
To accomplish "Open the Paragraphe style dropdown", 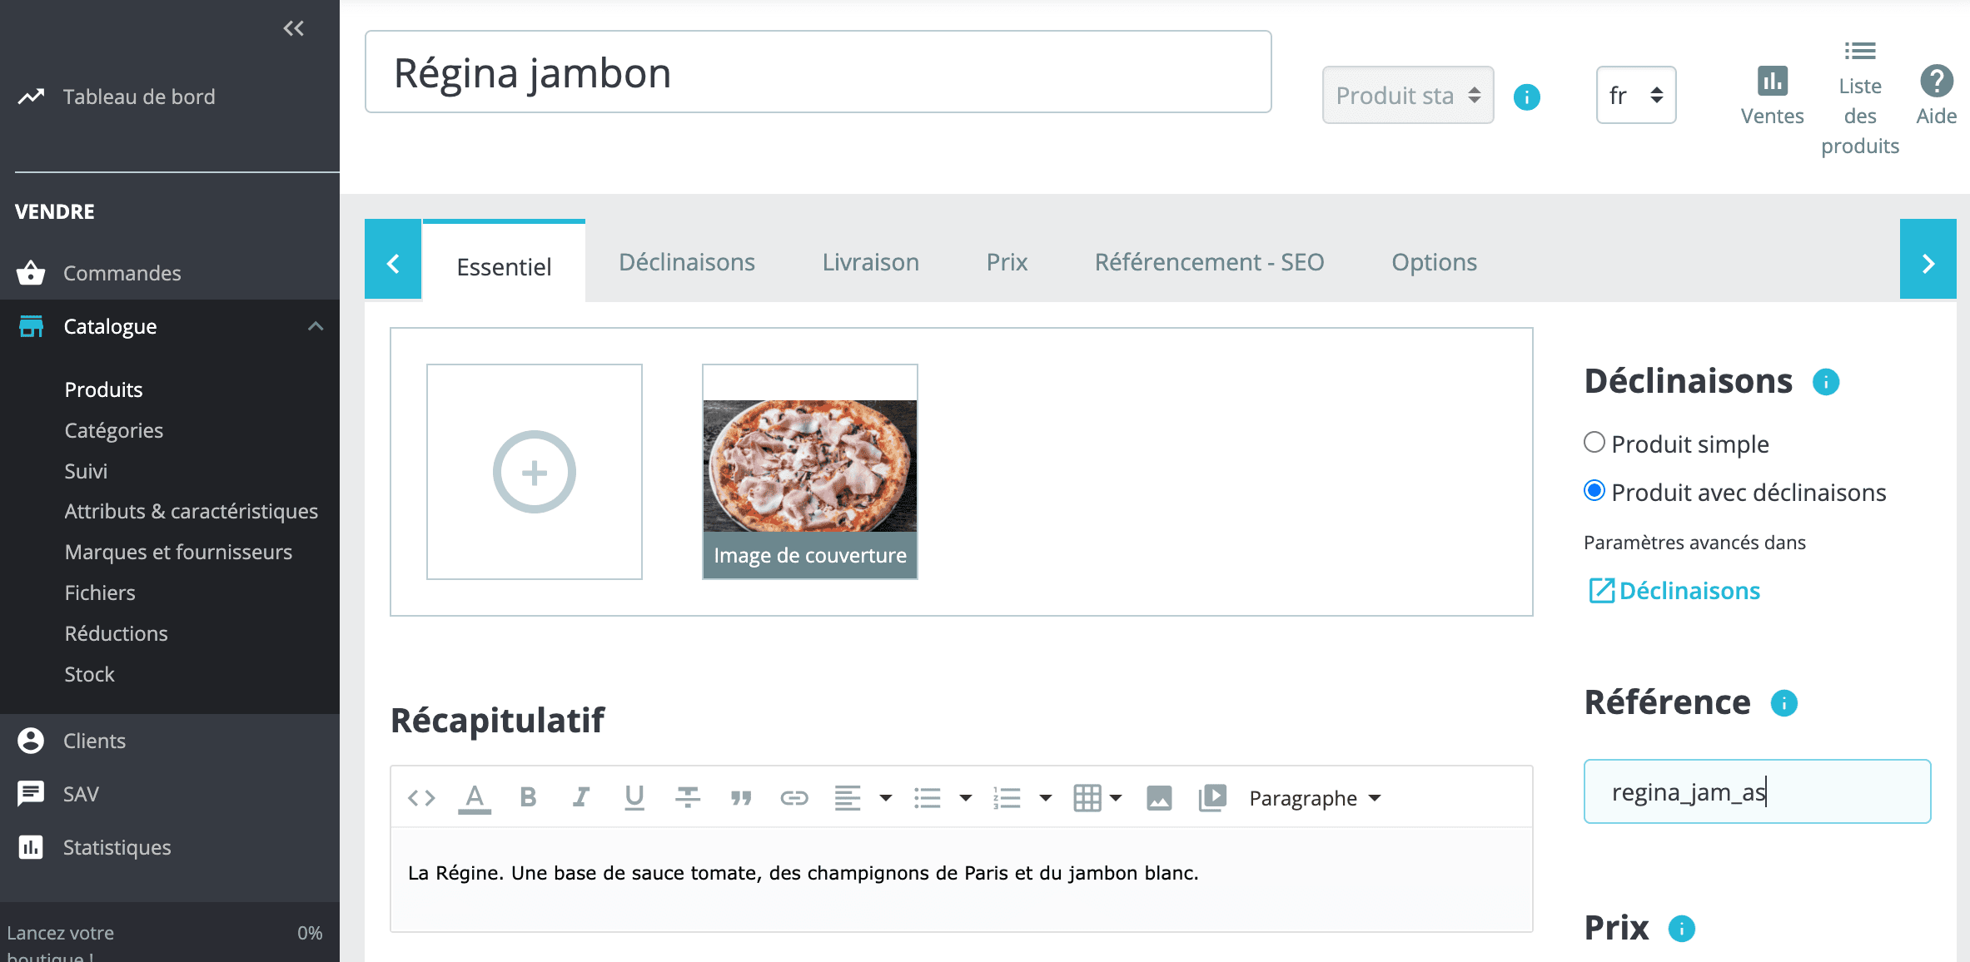I will point(1312,797).
